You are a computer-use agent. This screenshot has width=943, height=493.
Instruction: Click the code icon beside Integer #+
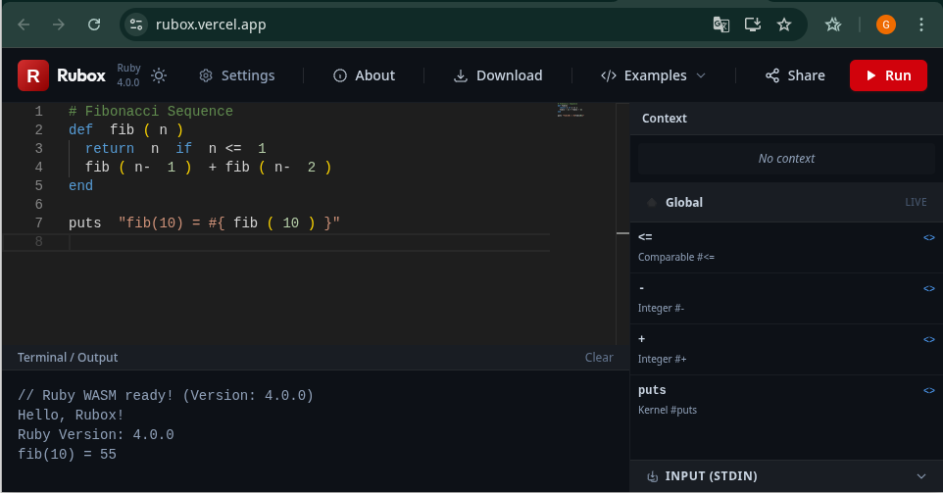(x=928, y=339)
